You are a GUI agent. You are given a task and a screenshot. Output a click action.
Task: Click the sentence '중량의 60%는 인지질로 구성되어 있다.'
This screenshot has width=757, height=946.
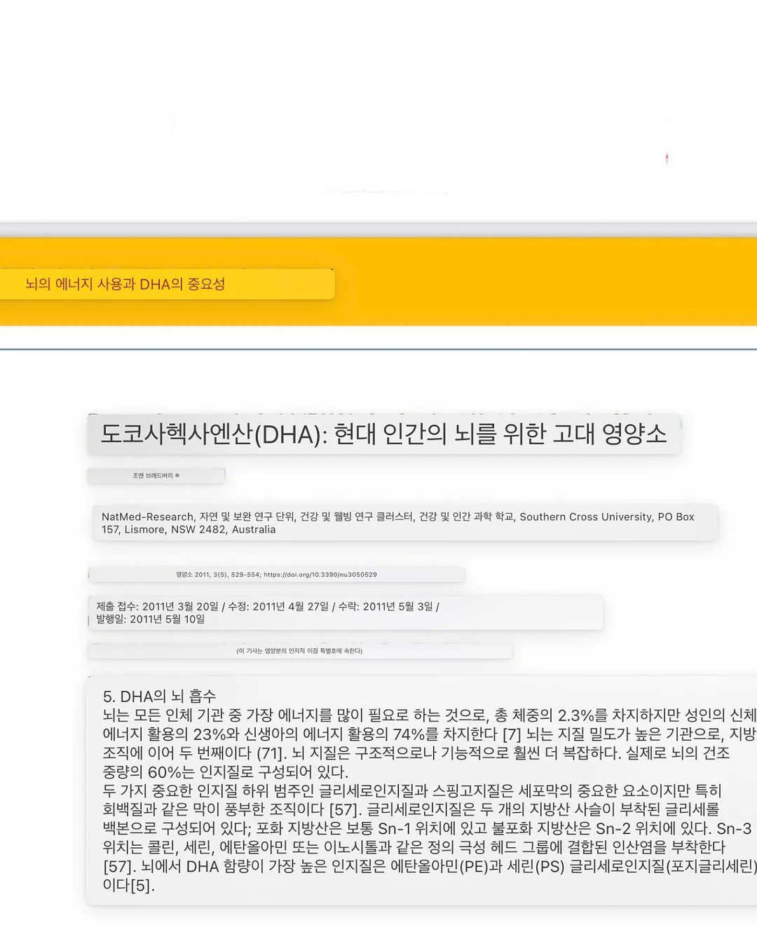click(x=226, y=772)
